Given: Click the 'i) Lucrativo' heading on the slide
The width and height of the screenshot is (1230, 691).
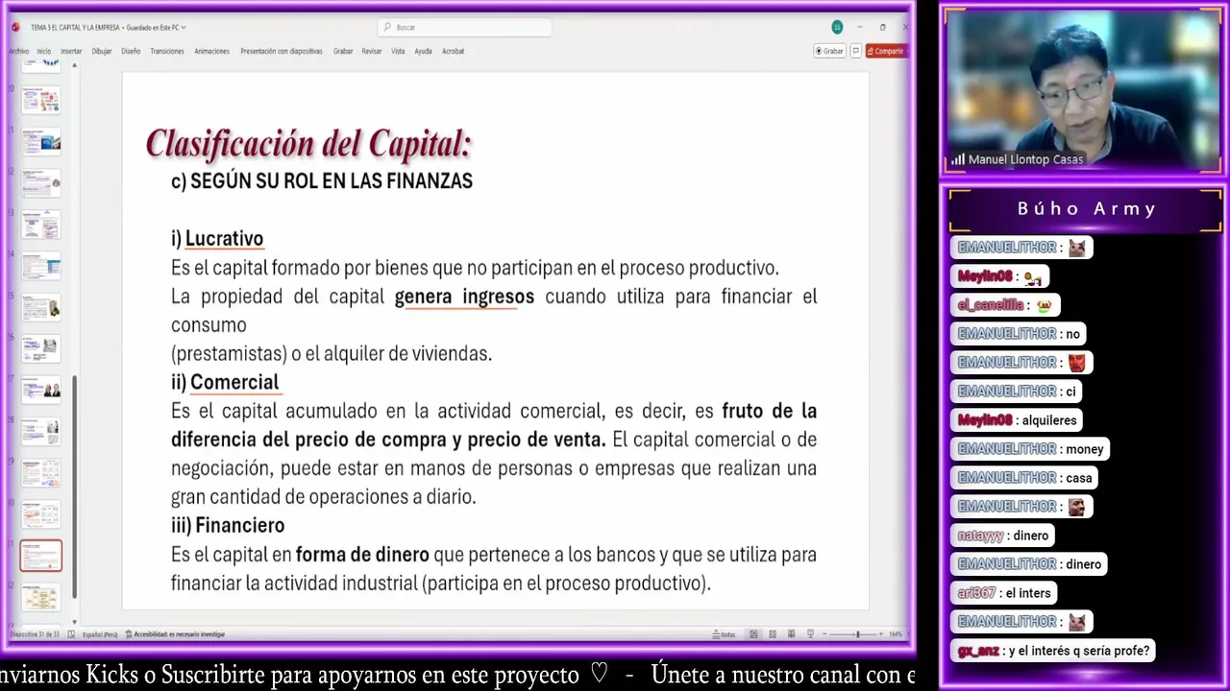Looking at the screenshot, I should tap(217, 238).
